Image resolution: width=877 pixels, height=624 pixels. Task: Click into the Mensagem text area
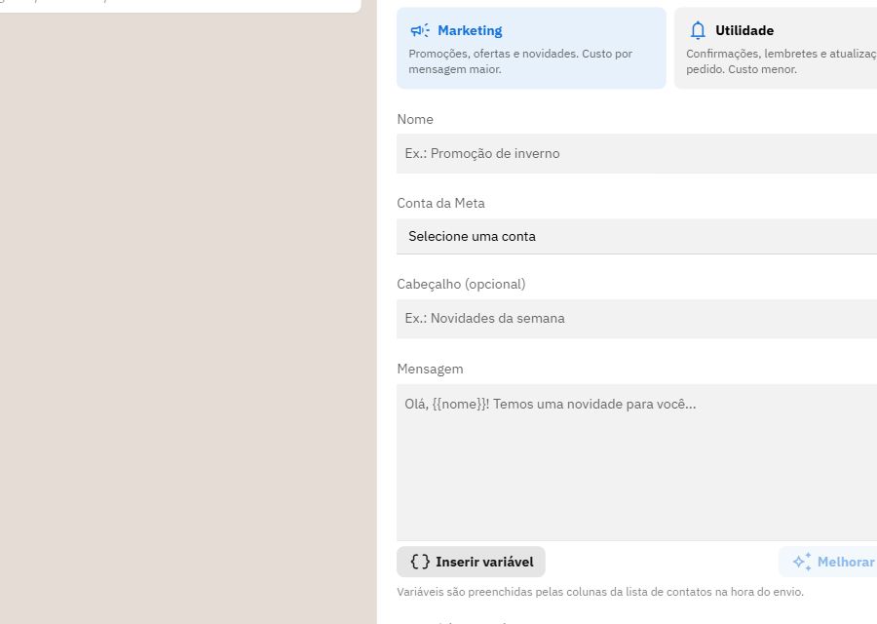click(636, 462)
